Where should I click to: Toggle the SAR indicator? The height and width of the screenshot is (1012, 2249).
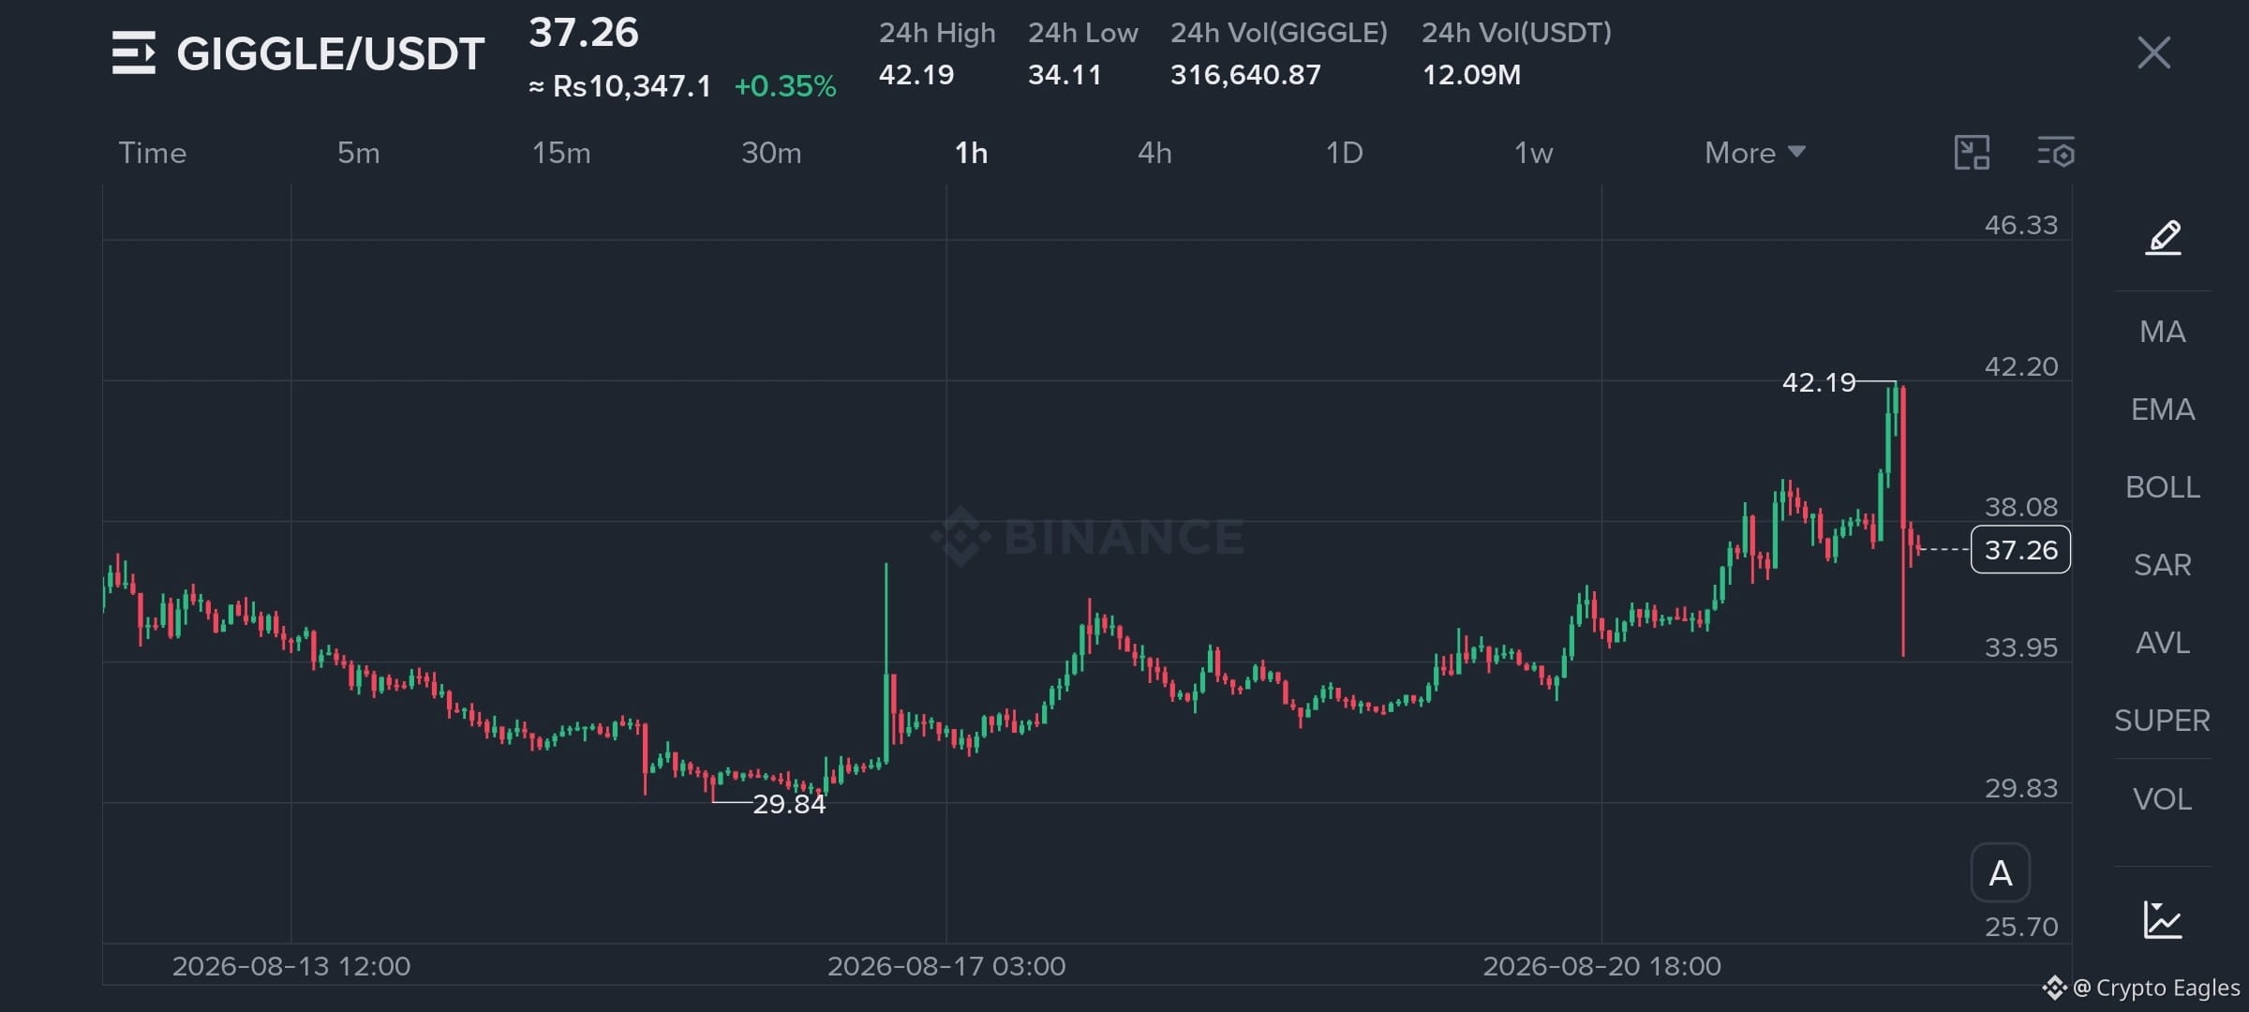tap(2163, 565)
